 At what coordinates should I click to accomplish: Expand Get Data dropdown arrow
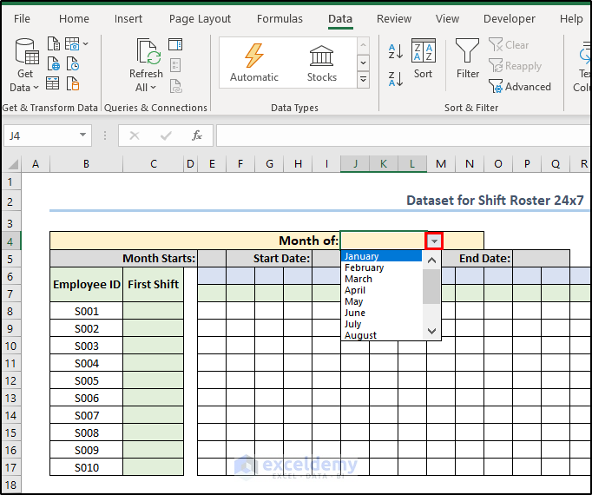coord(36,88)
